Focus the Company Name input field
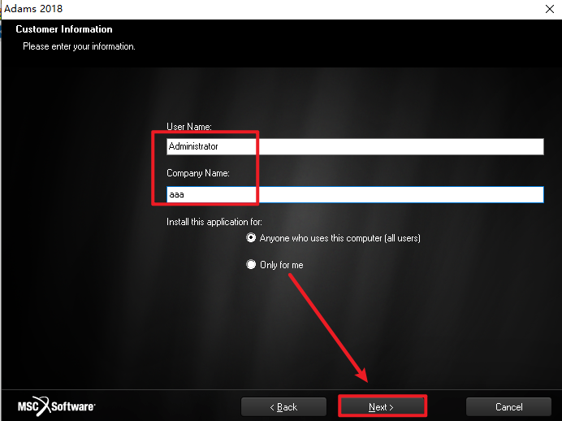The width and height of the screenshot is (562, 421). click(355, 194)
